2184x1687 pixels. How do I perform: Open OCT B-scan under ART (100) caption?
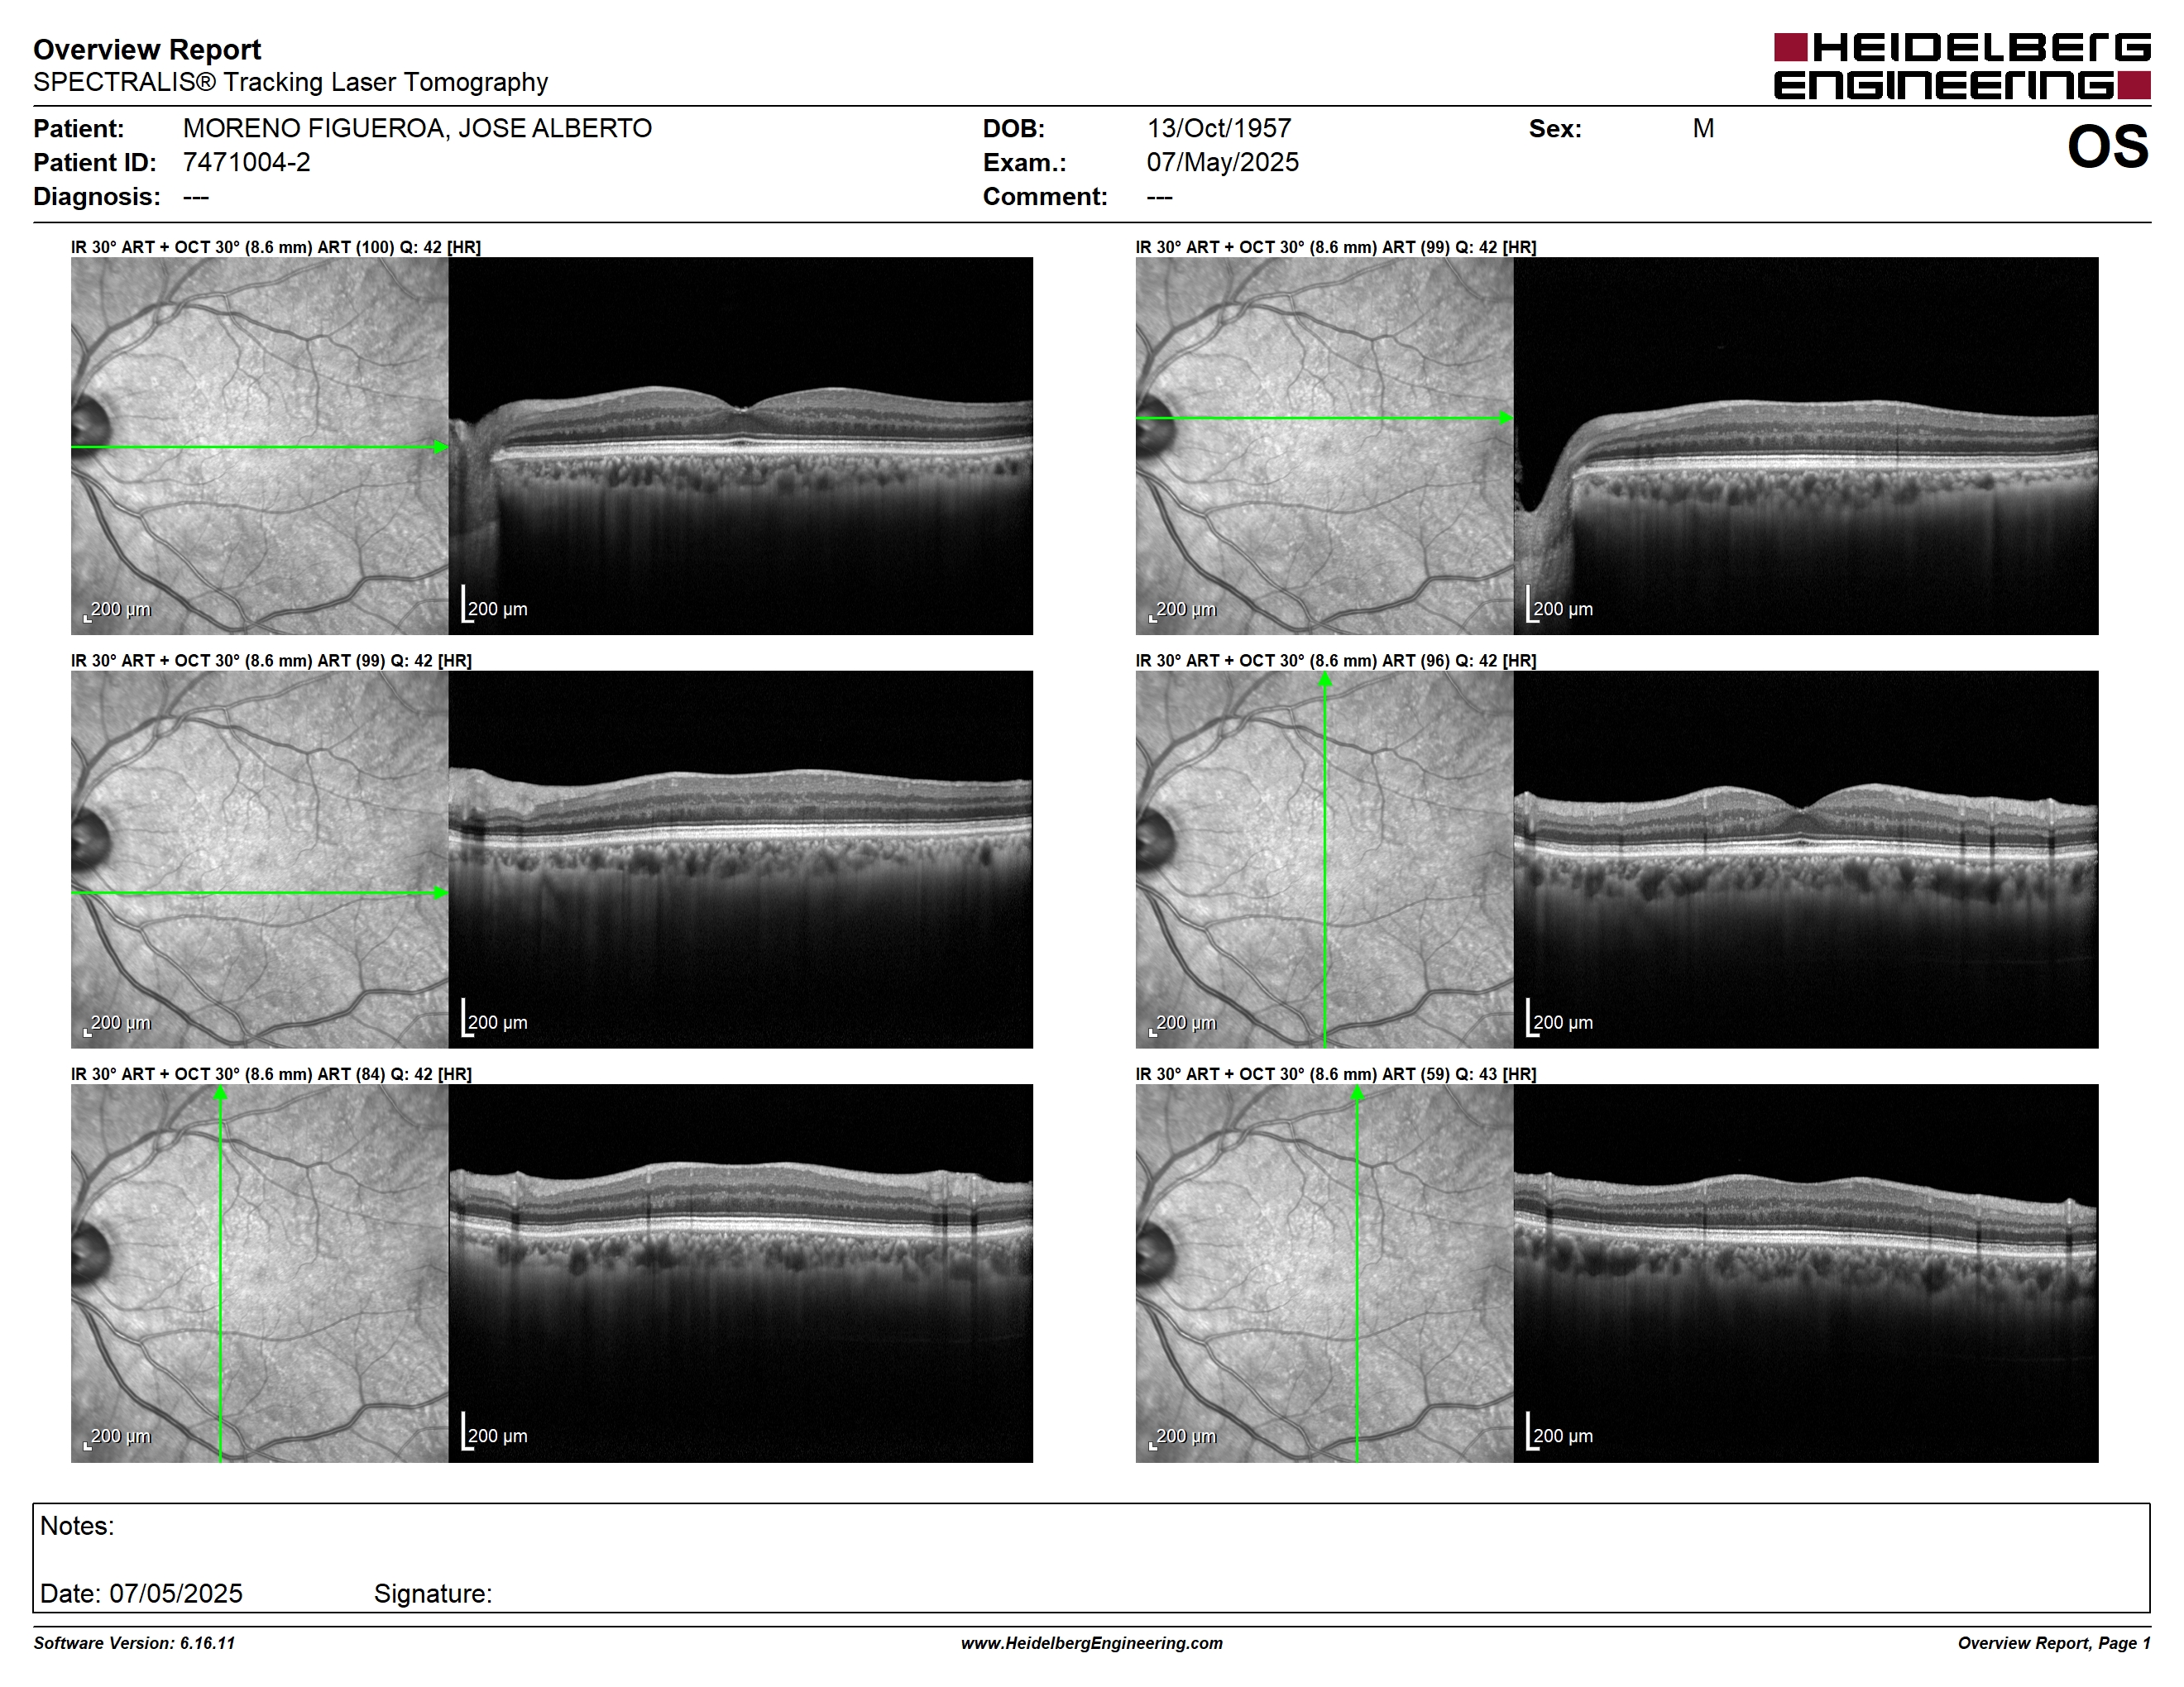[740, 446]
